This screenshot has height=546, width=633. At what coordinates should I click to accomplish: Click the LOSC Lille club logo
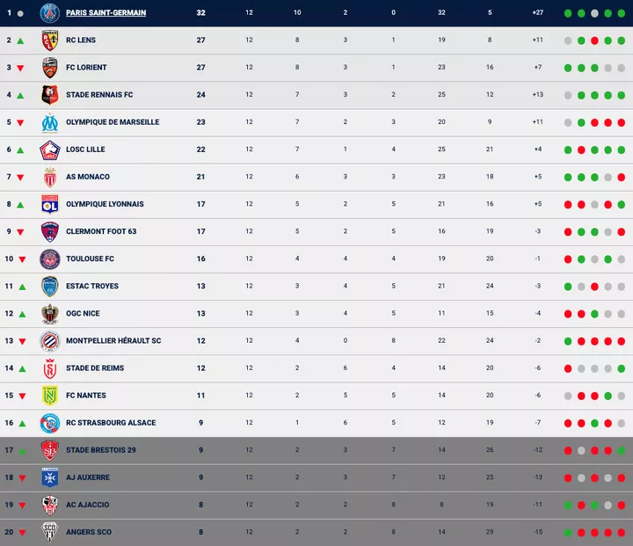(x=49, y=149)
